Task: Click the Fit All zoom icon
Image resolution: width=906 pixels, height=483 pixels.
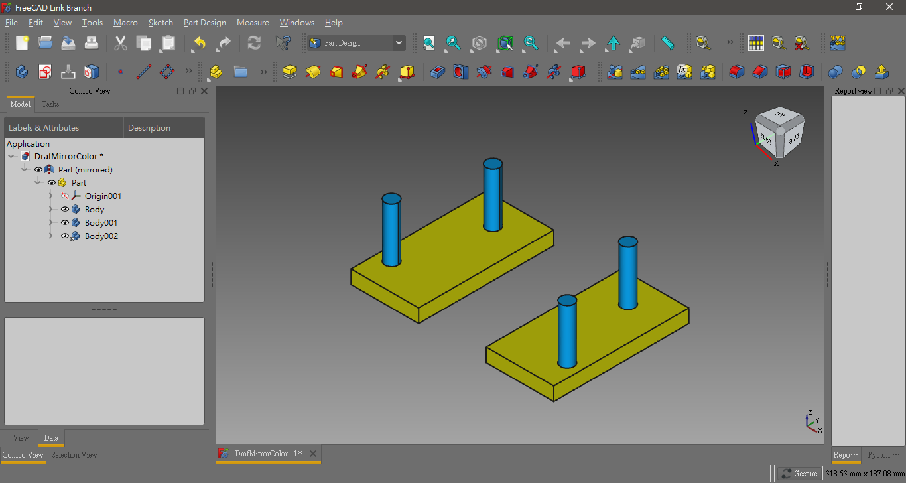Action: coord(428,42)
